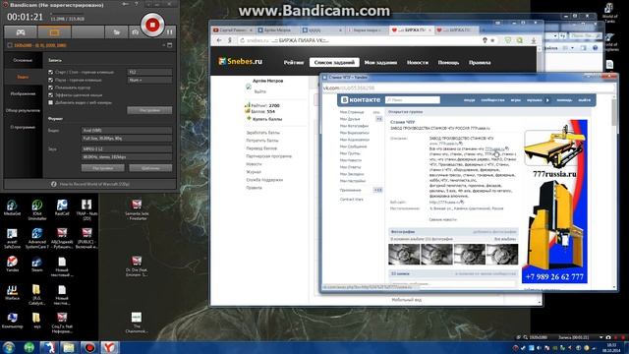Open Bandicam output folder icon
The width and height of the screenshot is (629, 354).
(x=116, y=32)
